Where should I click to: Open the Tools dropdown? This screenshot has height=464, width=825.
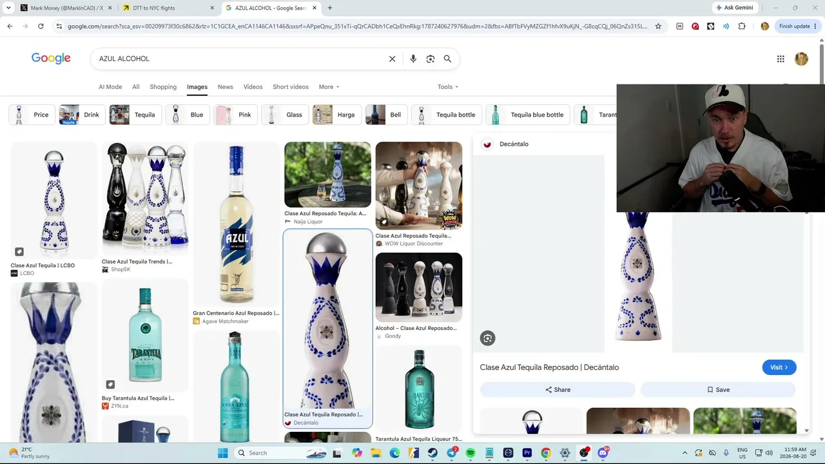448,87
